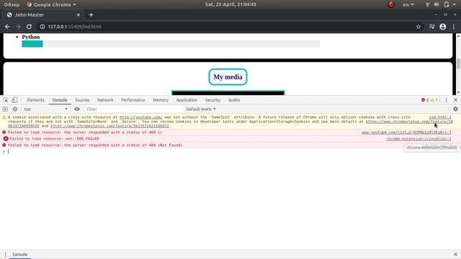Close the bottom Console drawer
The height and width of the screenshot is (259, 461).
click(455, 254)
